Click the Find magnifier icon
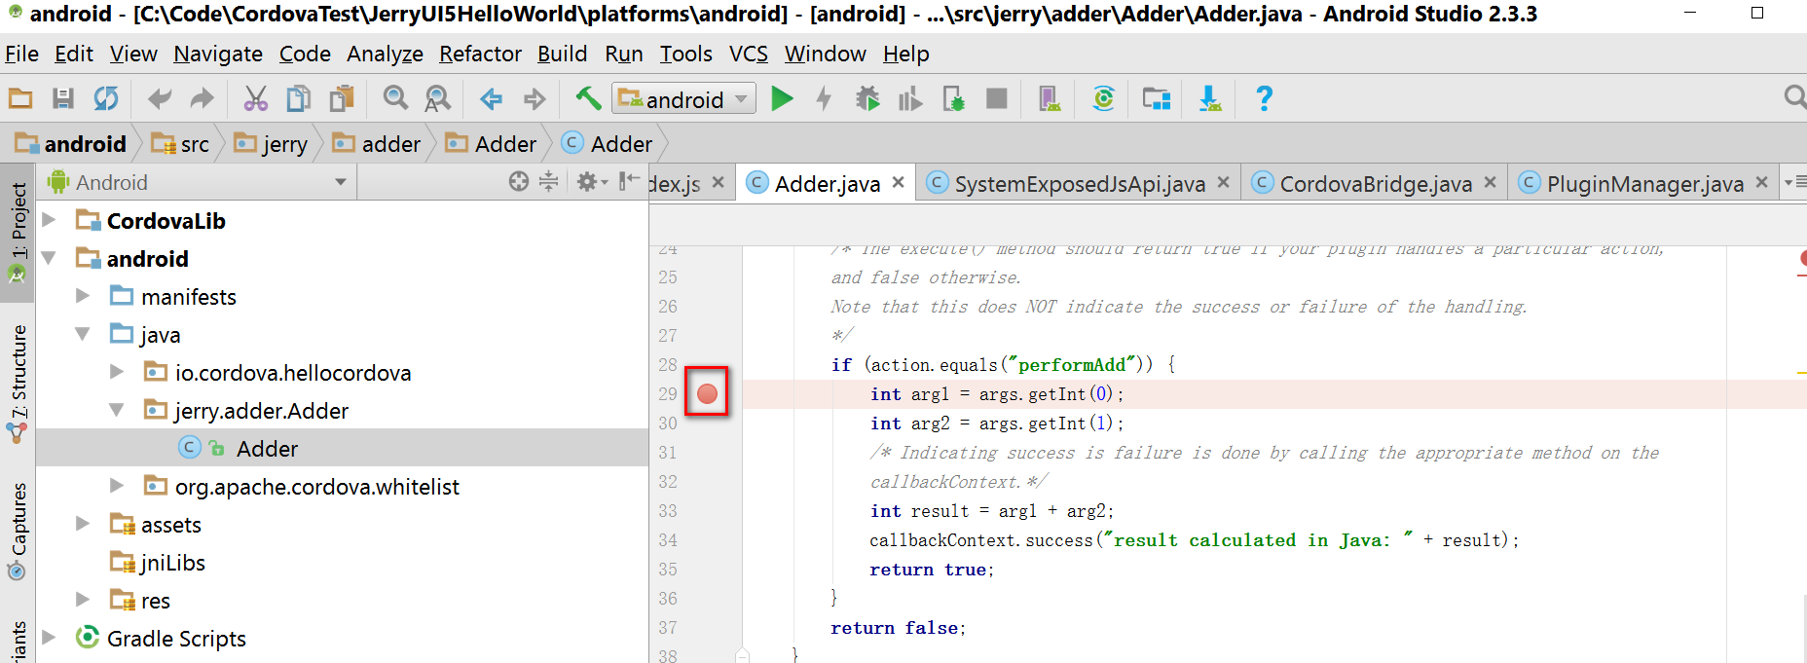1807x663 pixels. pos(395,98)
